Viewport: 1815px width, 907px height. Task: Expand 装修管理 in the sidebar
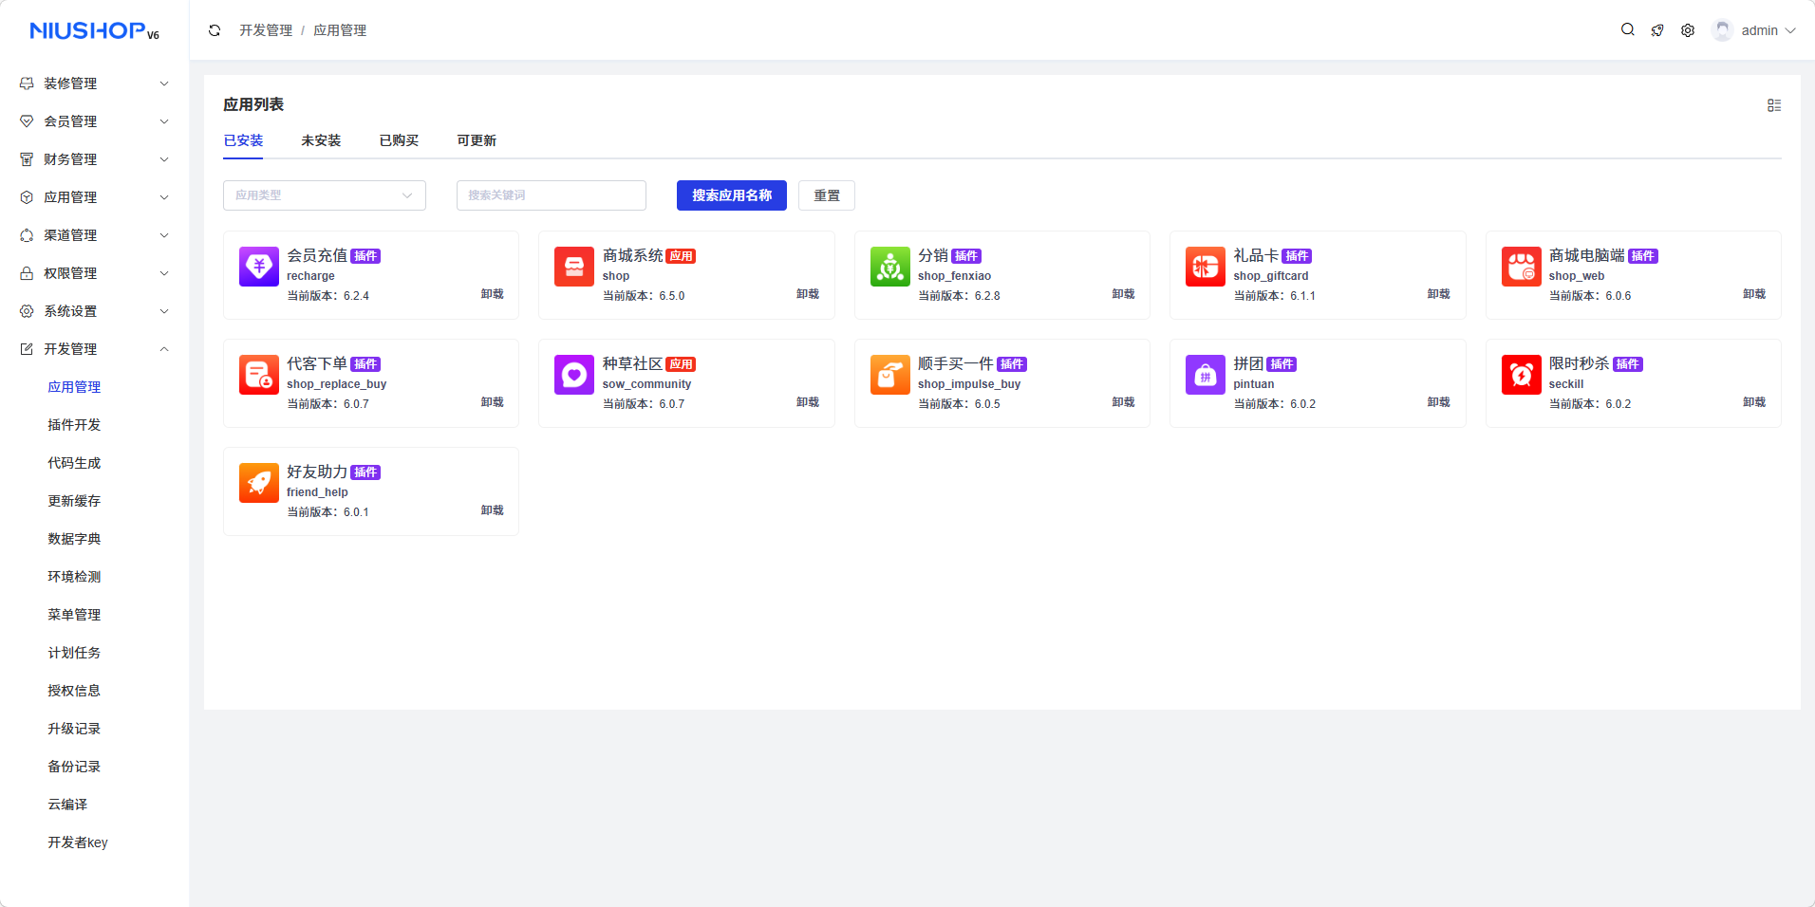coord(94,83)
